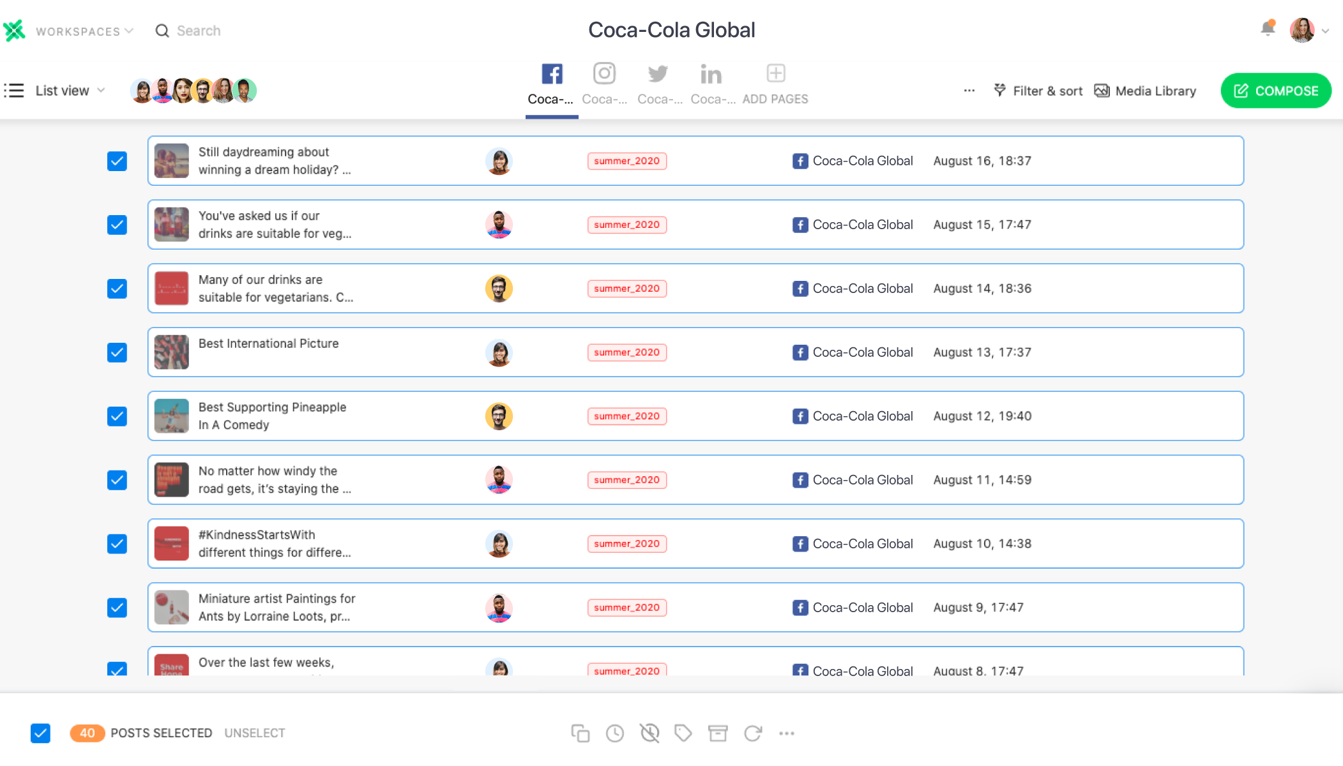This screenshot has width=1343, height=766.
Task: Click author avatar on 'Best International Picture' post
Action: [x=499, y=352]
